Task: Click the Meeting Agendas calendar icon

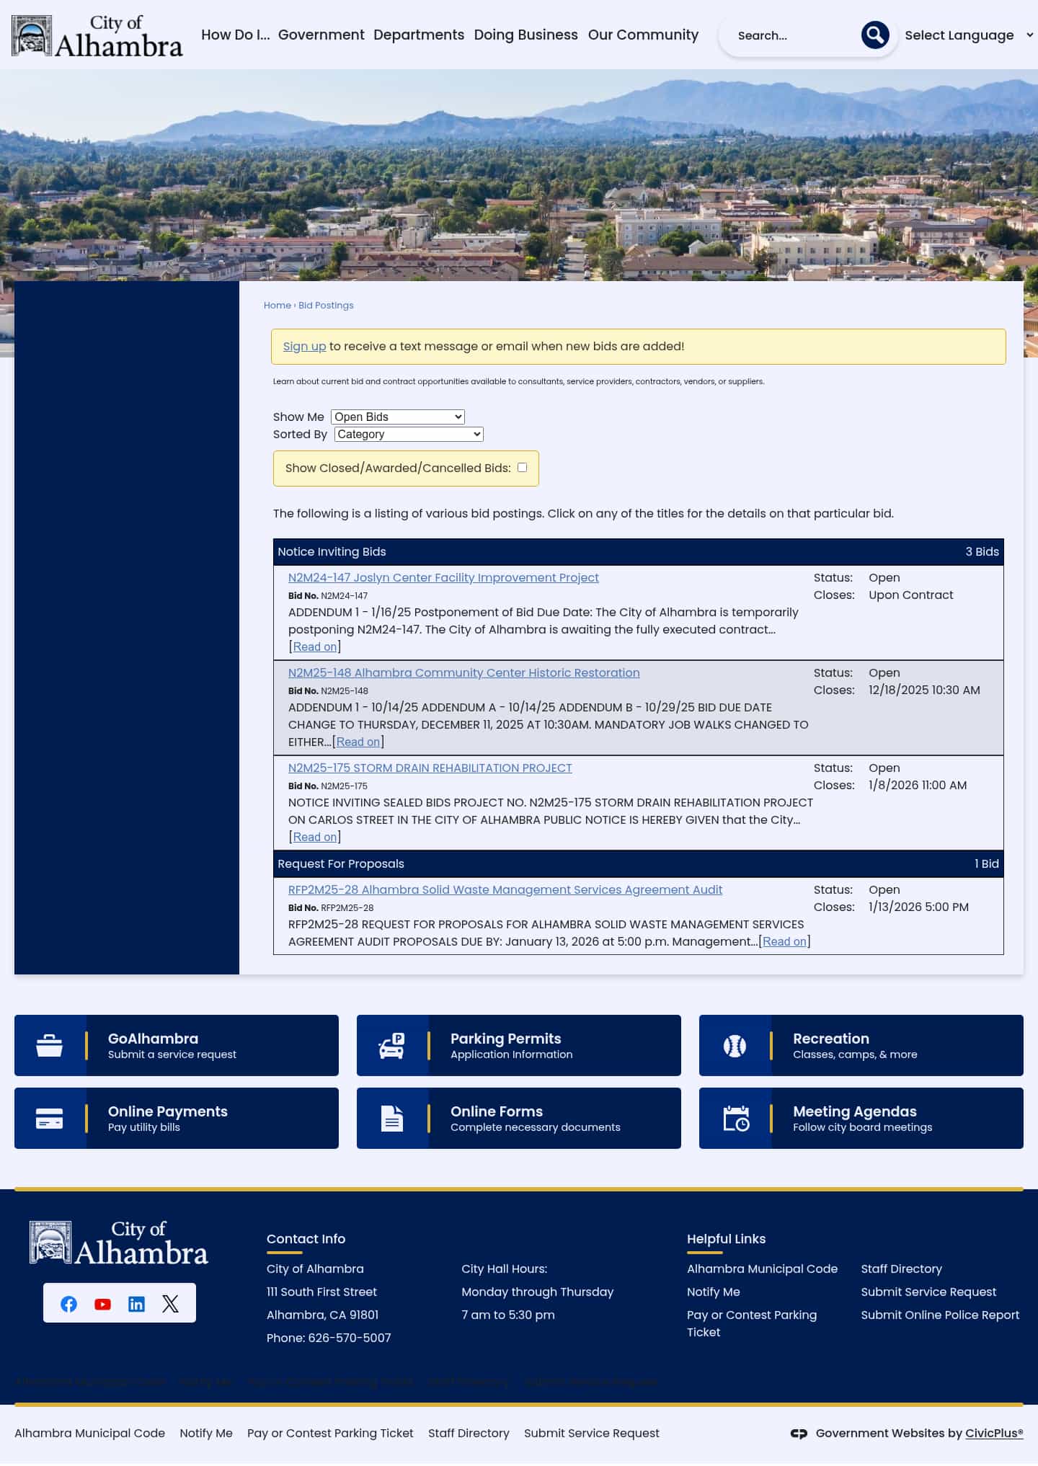Action: click(736, 1119)
